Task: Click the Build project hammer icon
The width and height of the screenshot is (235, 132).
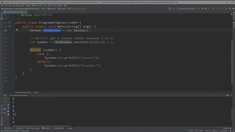Action: click(173, 9)
